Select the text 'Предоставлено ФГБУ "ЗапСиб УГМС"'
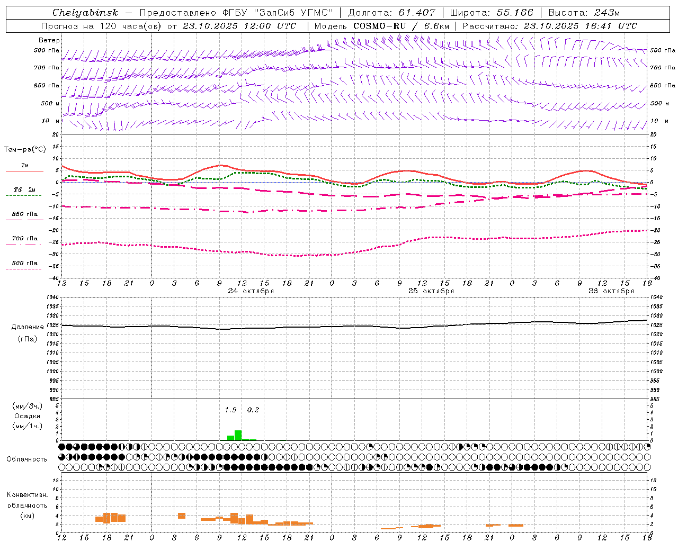The image size is (678, 542). coord(236,13)
